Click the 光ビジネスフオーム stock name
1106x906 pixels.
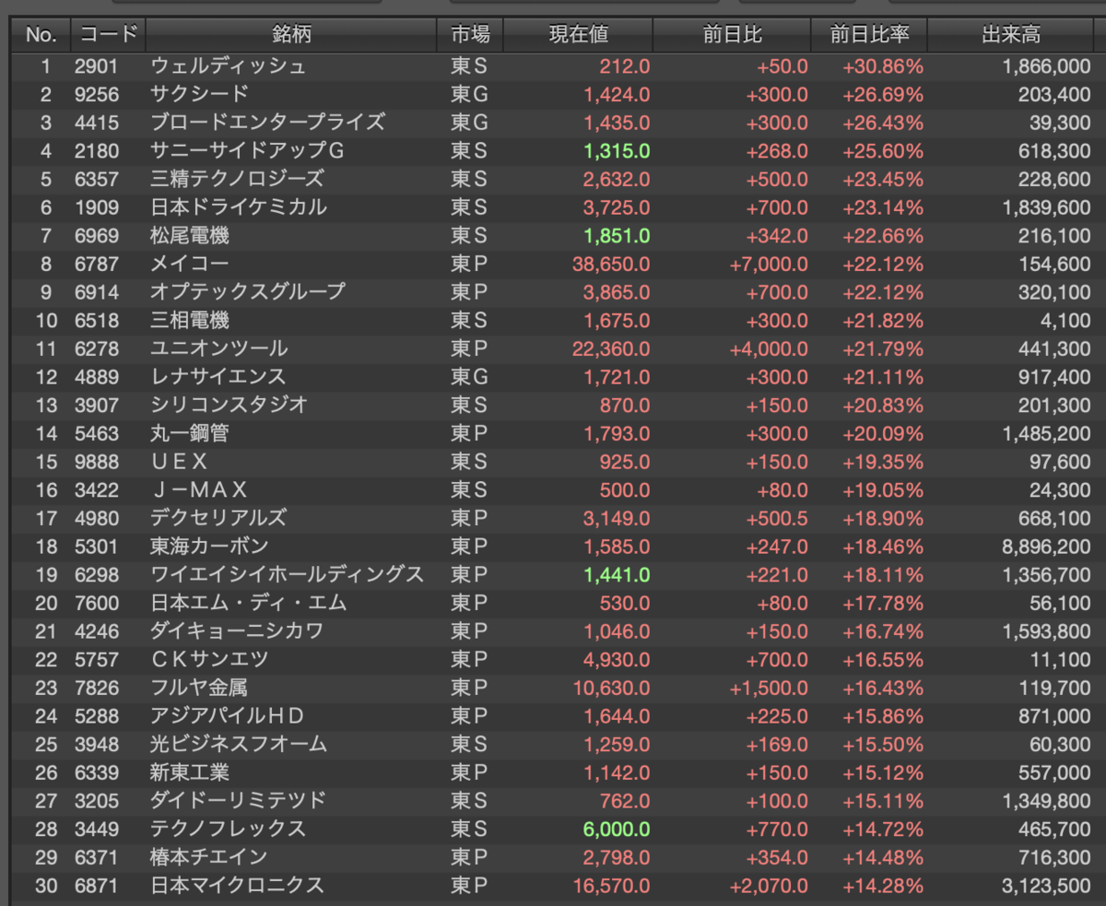(x=239, y=744)
